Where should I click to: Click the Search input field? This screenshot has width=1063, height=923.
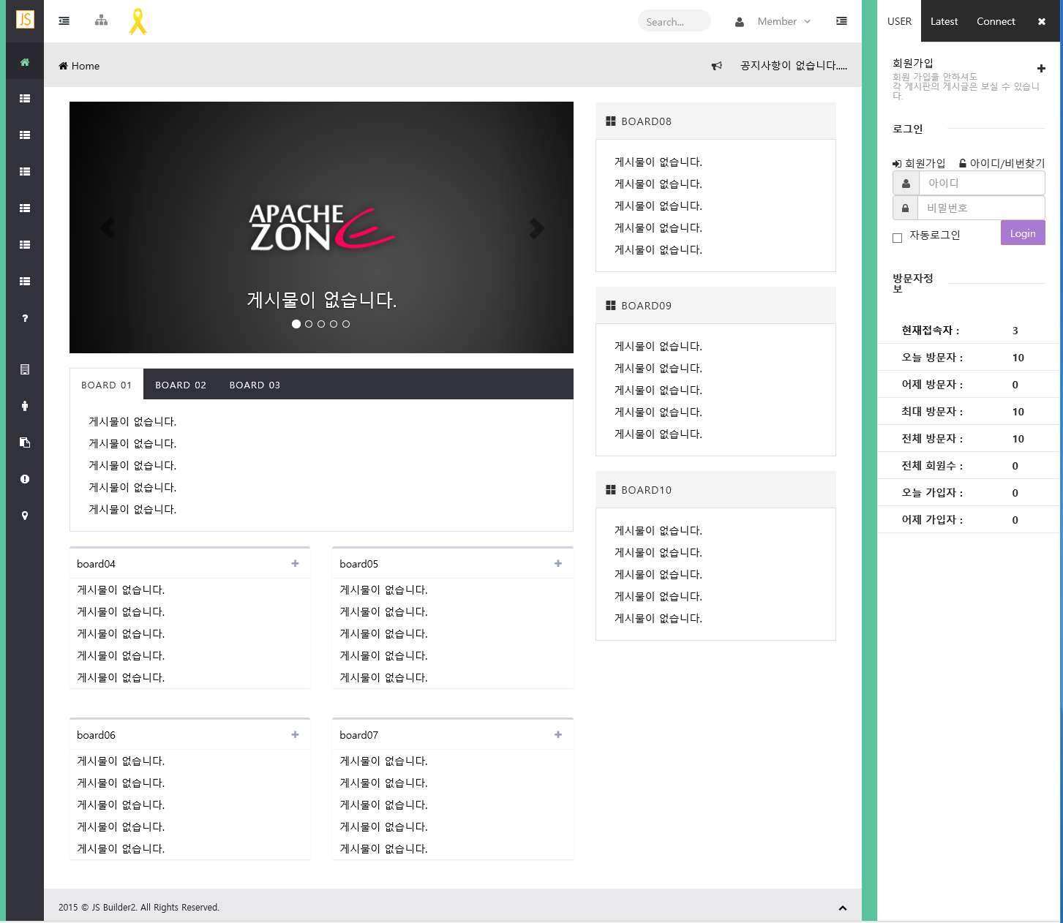tap(673, 21)
